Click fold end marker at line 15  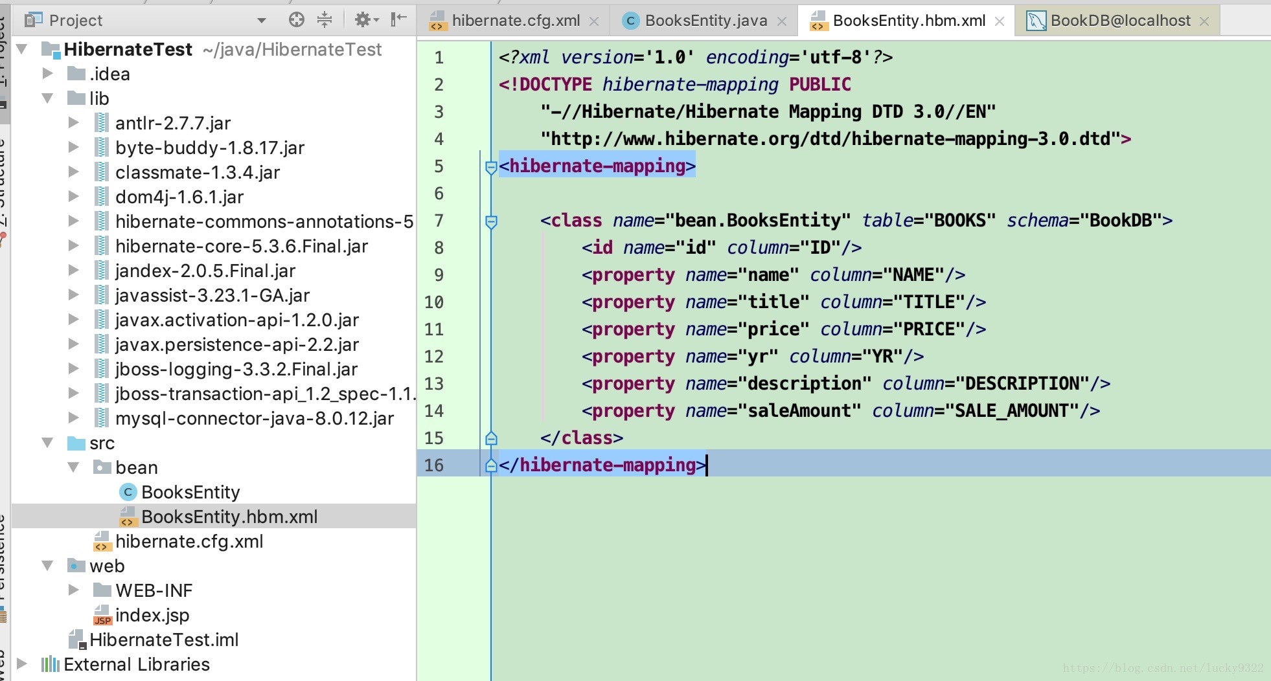pyautogui.click(x=491, y=439)
